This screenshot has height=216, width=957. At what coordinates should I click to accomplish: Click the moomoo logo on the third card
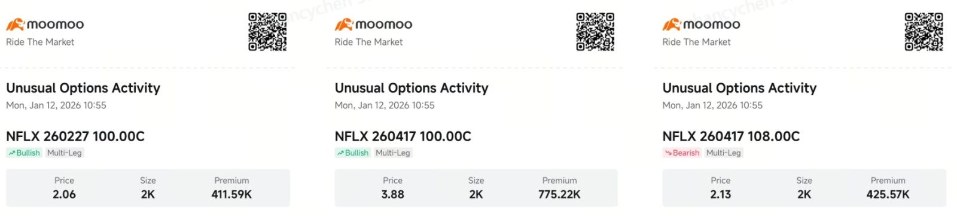701,25
